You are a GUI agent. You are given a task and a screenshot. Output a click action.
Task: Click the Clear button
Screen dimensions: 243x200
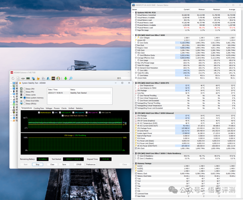52,165
